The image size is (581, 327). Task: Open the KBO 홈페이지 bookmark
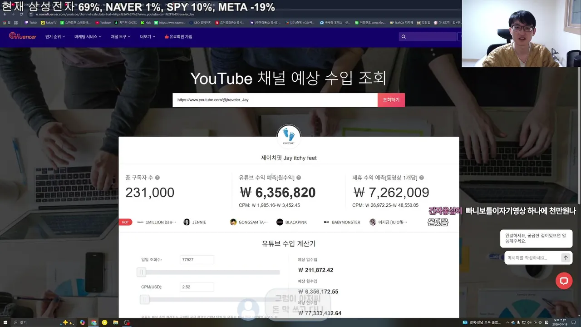[200, 22]
